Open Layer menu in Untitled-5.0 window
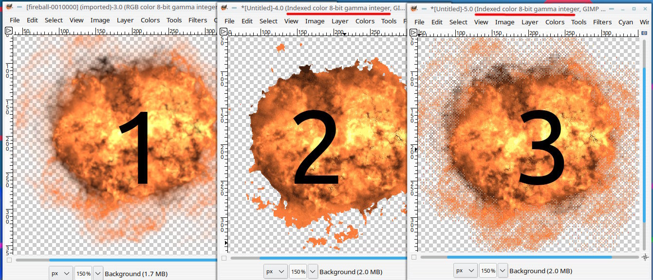This screenshot has width=653, height=280. click(530, 22)
